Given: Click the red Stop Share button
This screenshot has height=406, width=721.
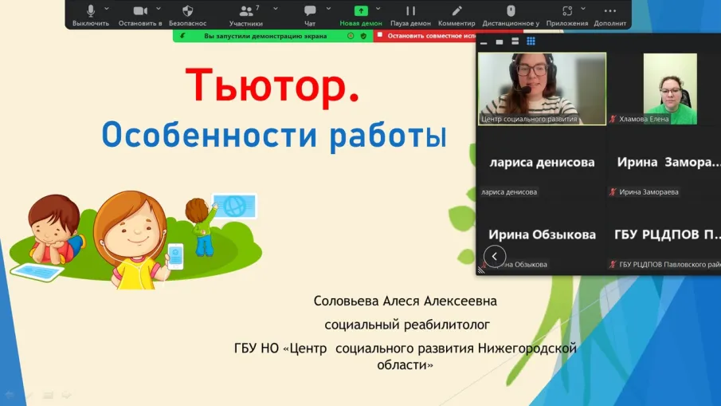Looking at the screenshot, I should pyautogui.click(x=425, y=35).
